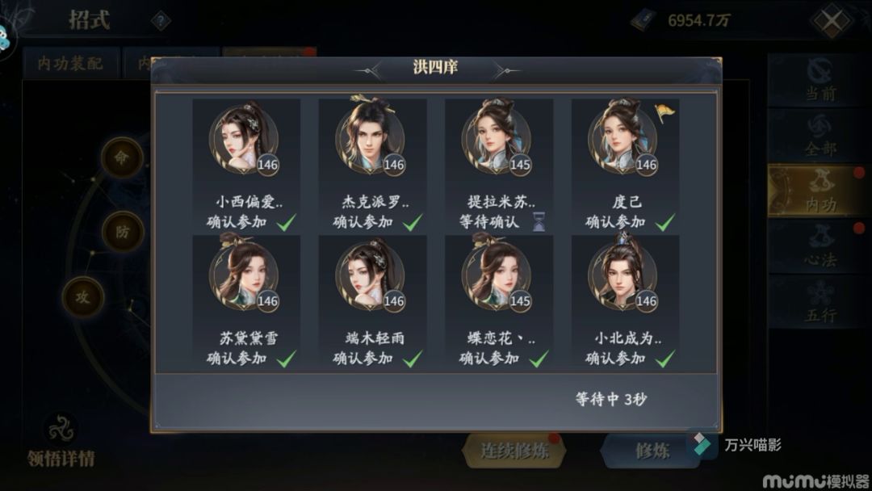The width and height of the screenshot is (872, 491).
Task: Select the 当前 sidebar icon
Action: coord(820,80)
